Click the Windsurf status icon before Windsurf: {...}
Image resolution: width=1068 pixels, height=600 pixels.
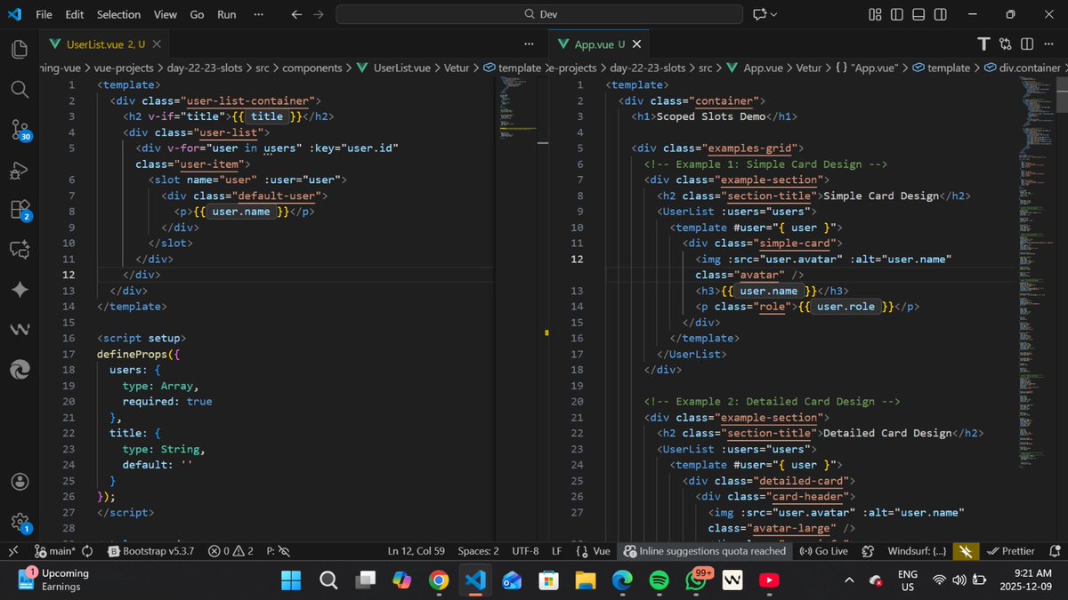click(x=868, y=551)
